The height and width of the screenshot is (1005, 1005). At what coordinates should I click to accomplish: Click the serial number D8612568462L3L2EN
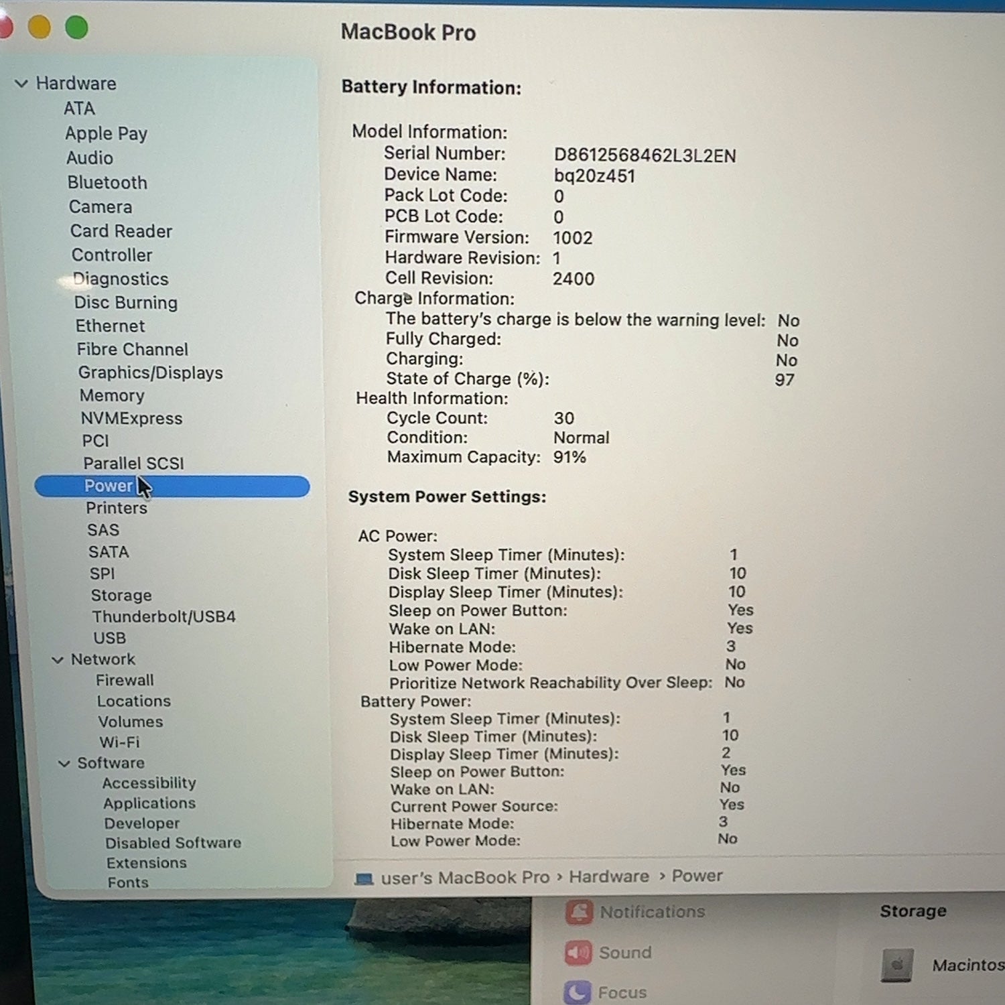(645, 155)
